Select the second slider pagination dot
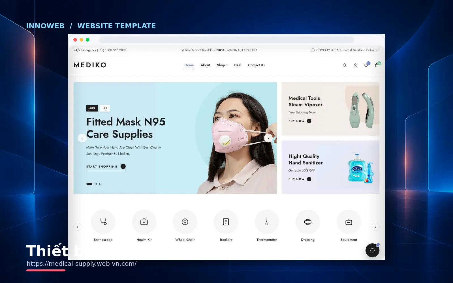Screen dimensions: 453x283 pyautogui.click(x=96, y=184)
